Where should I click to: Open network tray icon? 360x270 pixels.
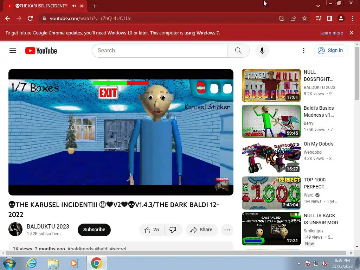pyautogui.click(x=316, y=263)
